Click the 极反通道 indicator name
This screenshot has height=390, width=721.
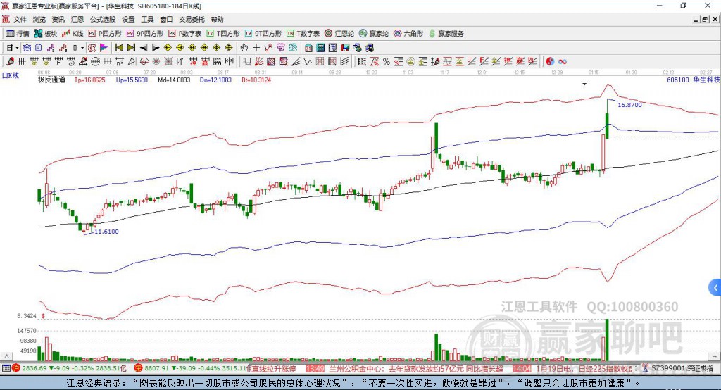coord(51,80)
